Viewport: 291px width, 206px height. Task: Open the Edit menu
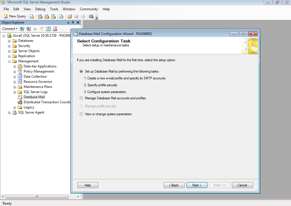click(x=16, y=9)
